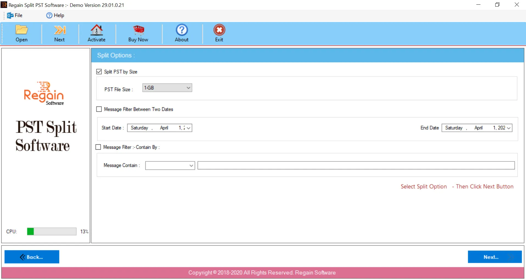
Task: Click the copyright footer text
Action: [262, 273]
